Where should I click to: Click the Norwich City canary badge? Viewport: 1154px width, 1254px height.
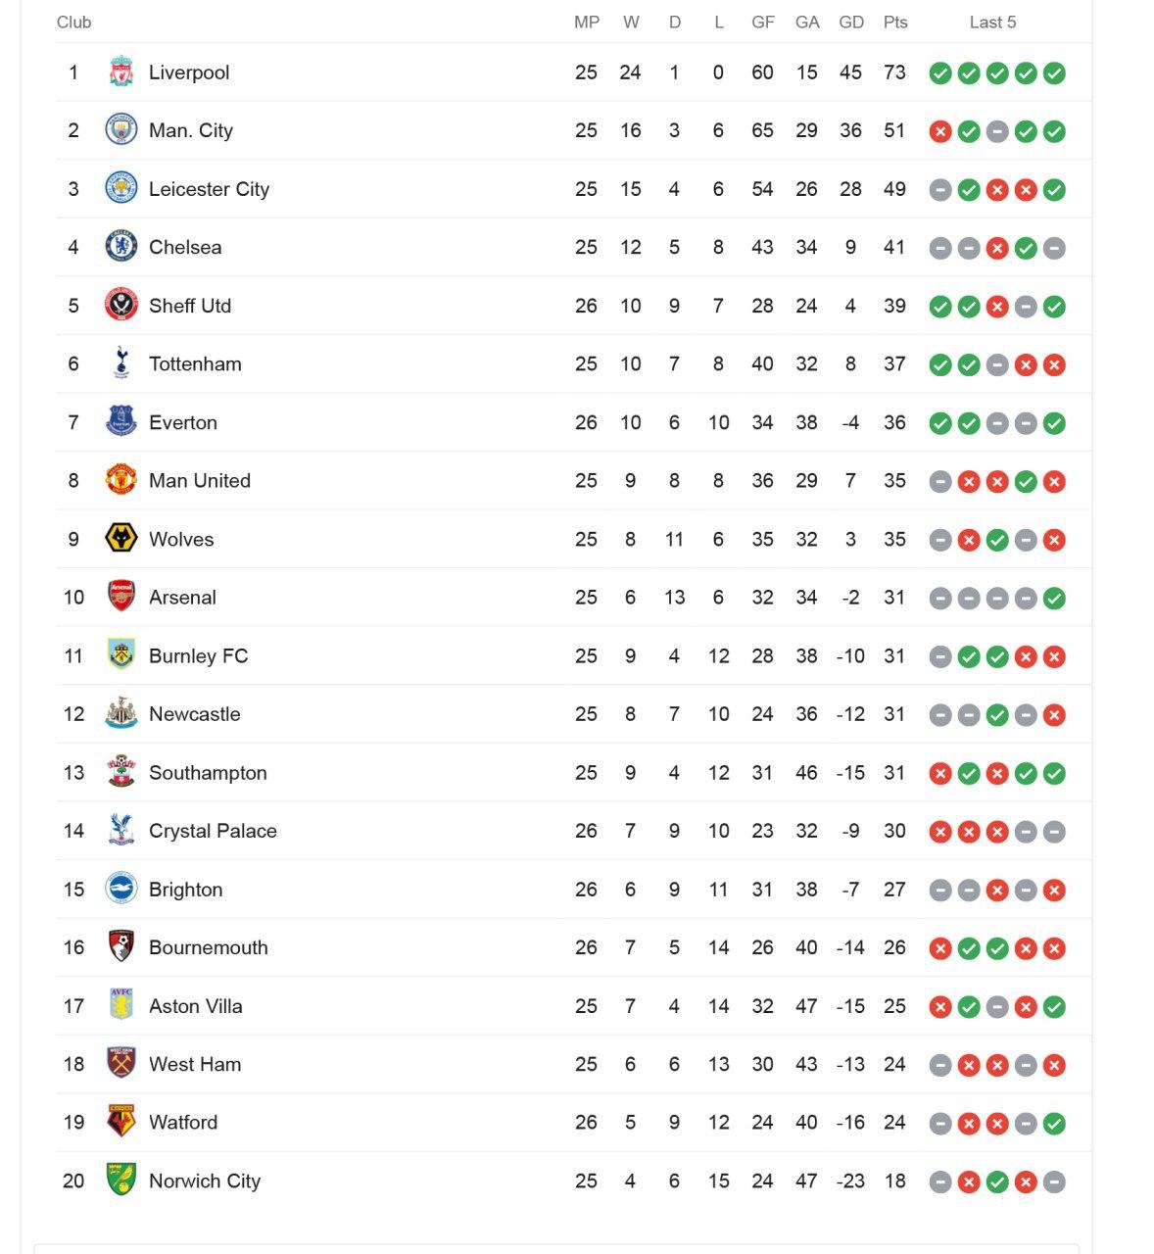(x=121, y=1181)
